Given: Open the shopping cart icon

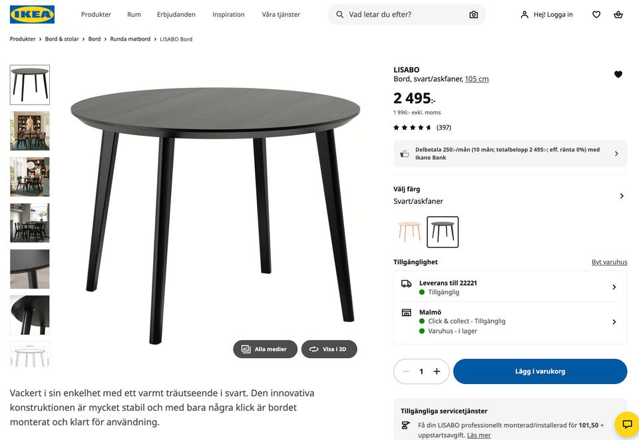Looking at the screenshot, I should [x=619, y=14].
